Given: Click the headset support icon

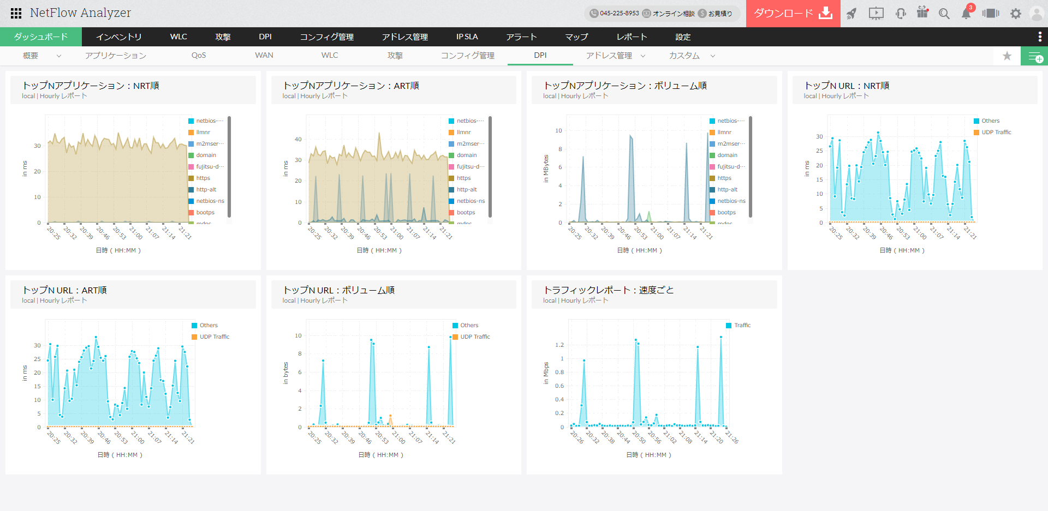Looking at the screenshot, I should (900, 13).
